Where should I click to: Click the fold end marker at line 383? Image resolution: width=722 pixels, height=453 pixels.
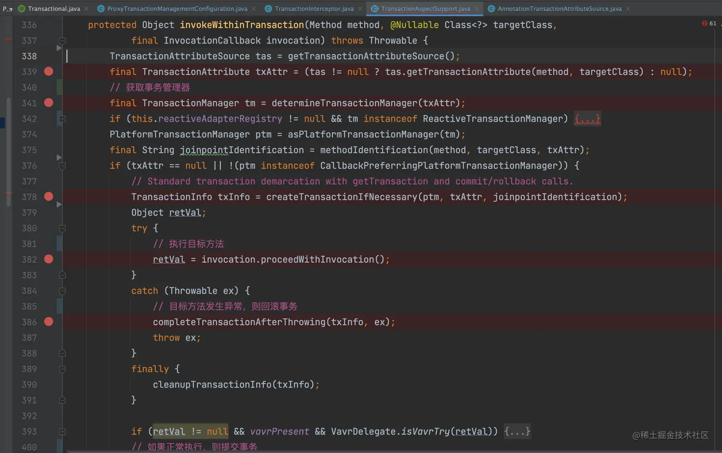coord(62,275)
